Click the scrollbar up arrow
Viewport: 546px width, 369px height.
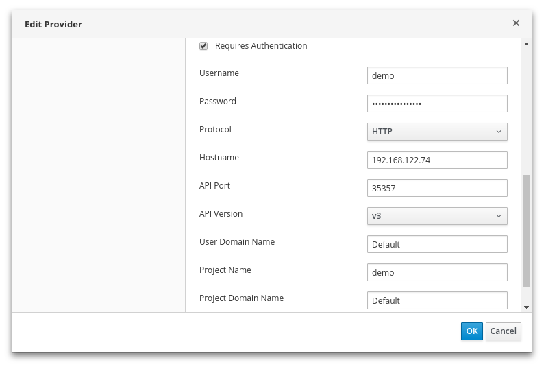[x=526, y=44]
